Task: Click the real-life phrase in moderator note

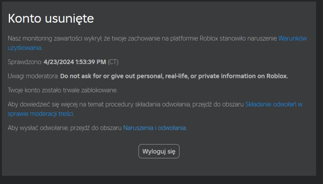Action: (x=177, y=76)
